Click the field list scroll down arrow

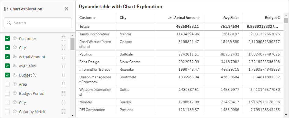coord(72,116)
